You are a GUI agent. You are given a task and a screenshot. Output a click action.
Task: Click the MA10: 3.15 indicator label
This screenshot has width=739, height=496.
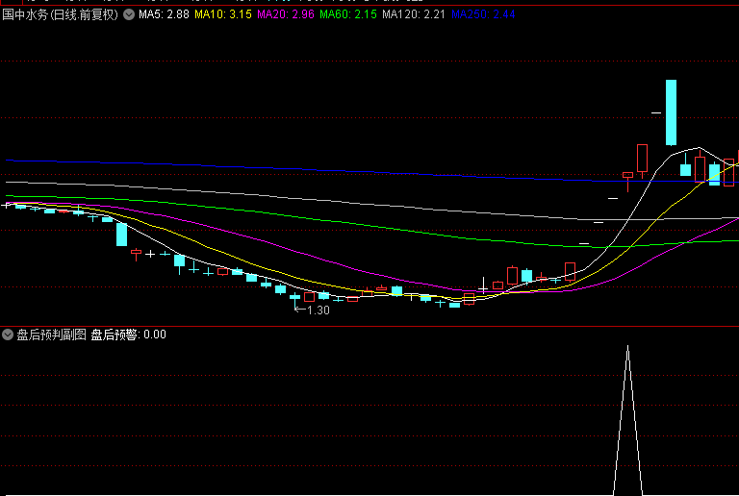click(x=223, y=14)
